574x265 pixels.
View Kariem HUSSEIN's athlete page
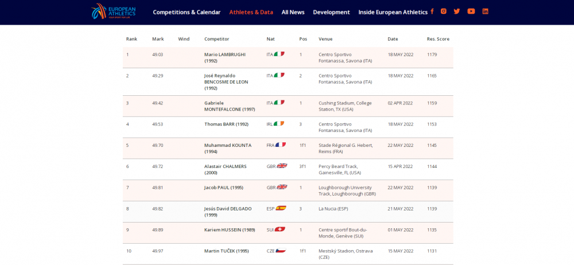point(230,229)
